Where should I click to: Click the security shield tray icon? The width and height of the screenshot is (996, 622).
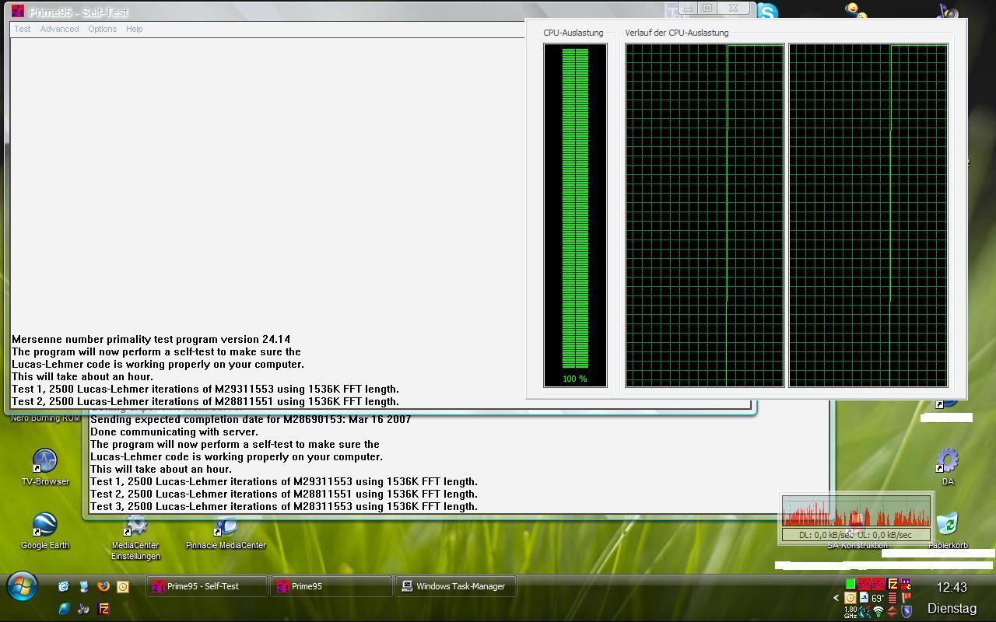pos(907,612)
